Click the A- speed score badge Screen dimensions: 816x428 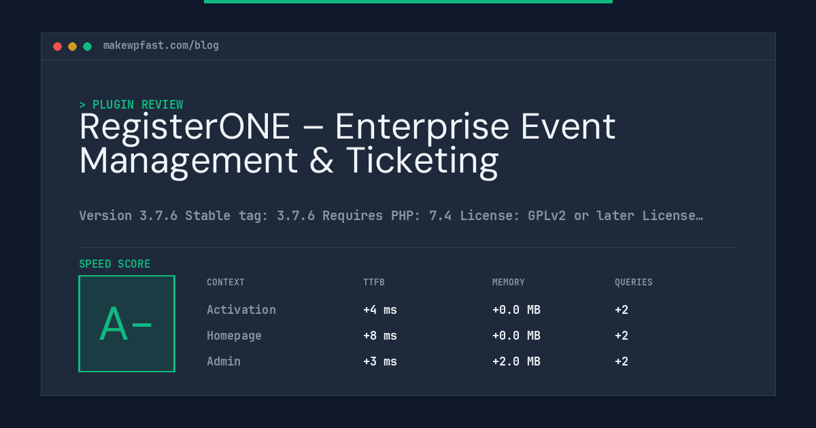click(126, 323)
